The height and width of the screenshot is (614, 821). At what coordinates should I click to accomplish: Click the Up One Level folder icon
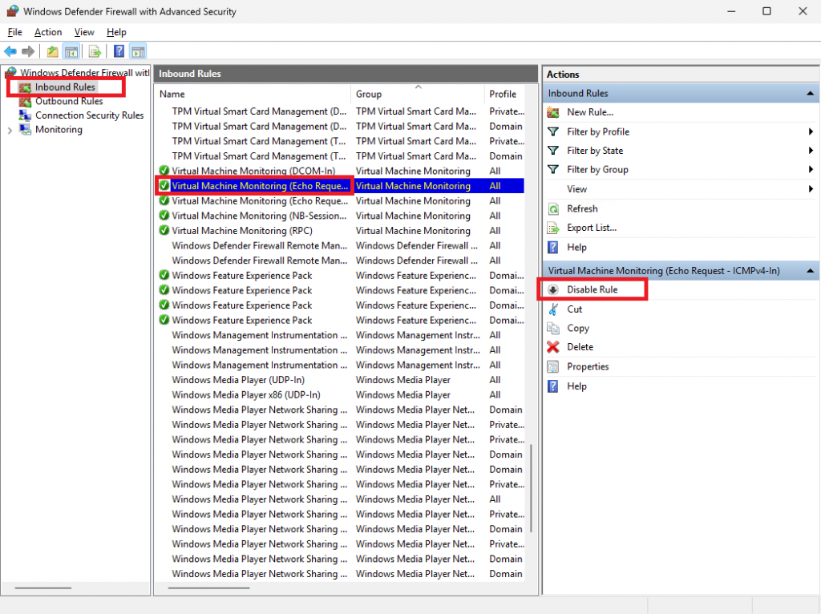(52, 51)
